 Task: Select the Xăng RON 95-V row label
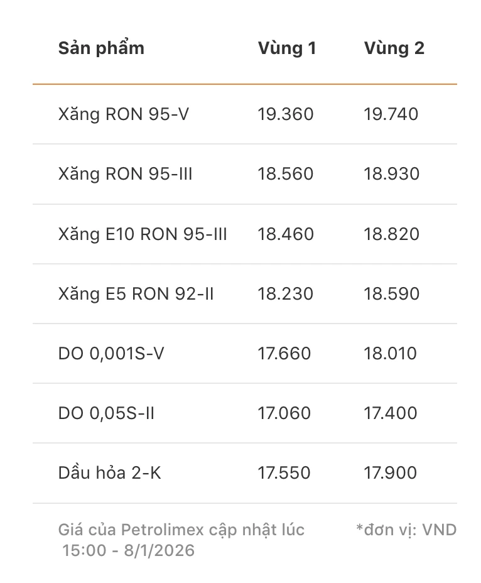123,114
